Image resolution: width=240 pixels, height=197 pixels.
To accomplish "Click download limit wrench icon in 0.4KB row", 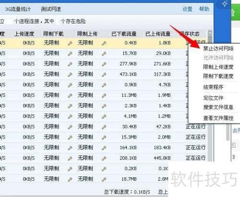I will tap(70, 43).
